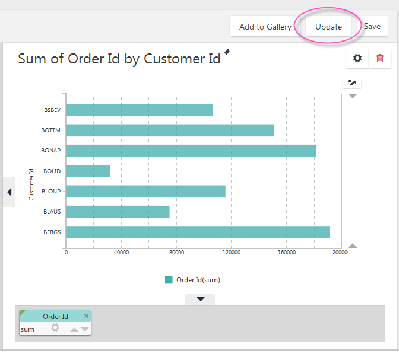Move Order Id field down arrow
The height and width of the screenshot is (360, 399).
click(85, 330)
